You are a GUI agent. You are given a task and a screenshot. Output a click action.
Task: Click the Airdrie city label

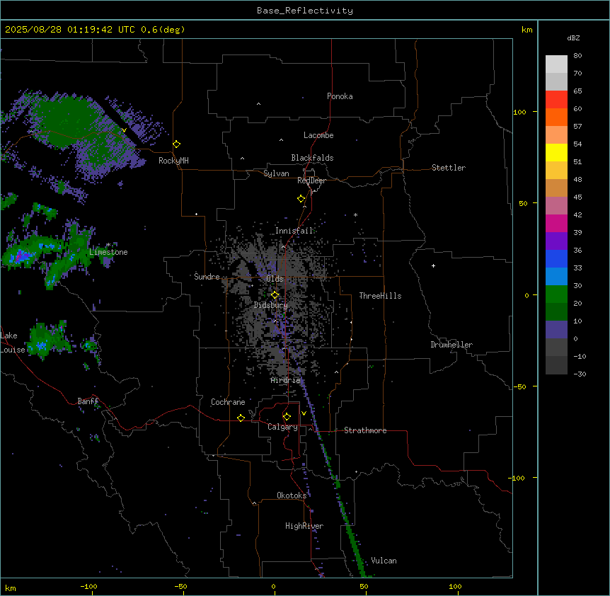286,381
